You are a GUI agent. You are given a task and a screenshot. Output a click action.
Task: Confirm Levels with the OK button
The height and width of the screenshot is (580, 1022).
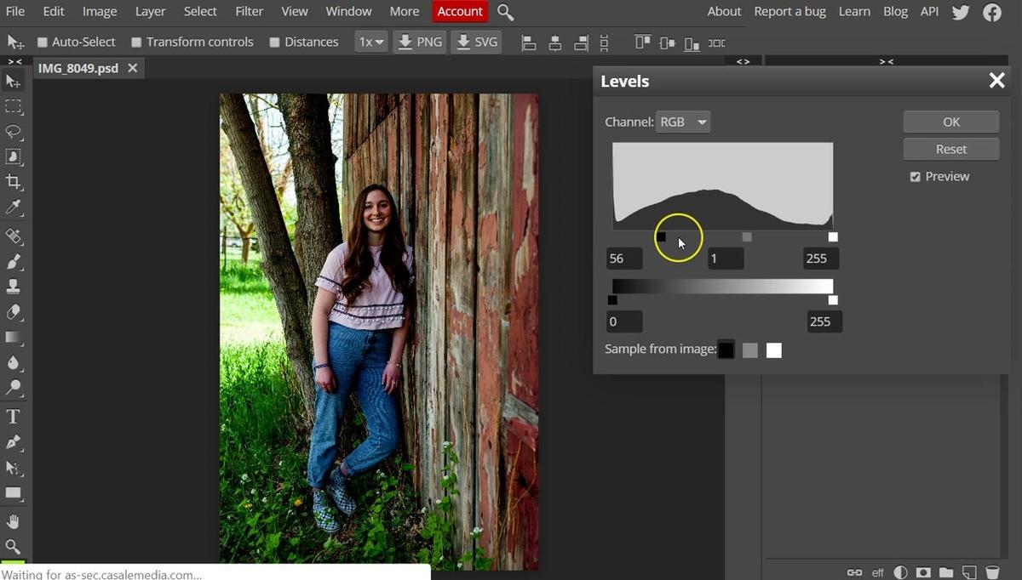951,122
